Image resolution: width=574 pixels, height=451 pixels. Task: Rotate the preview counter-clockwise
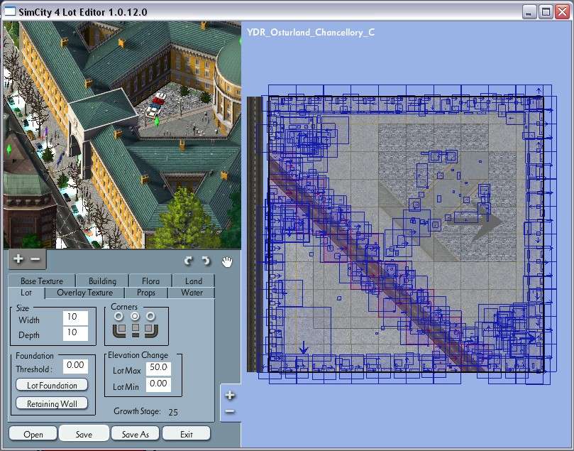(189, 261)
